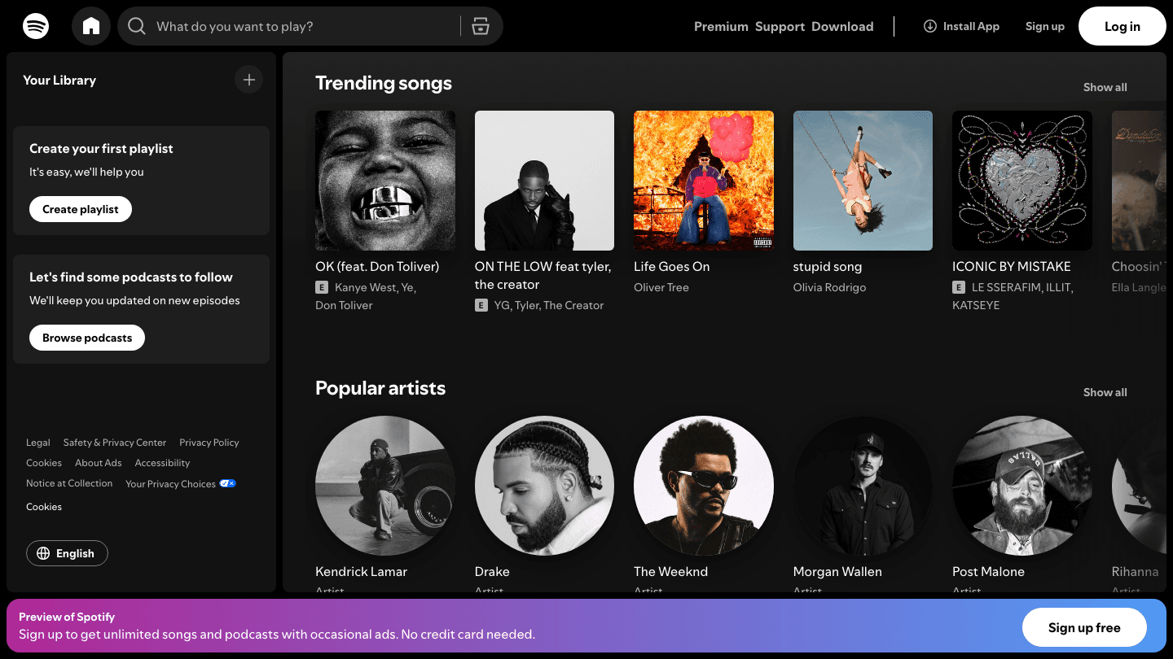Click Install App link
The height and width of the screenshot is (659, 1173).
pos(961,26)
